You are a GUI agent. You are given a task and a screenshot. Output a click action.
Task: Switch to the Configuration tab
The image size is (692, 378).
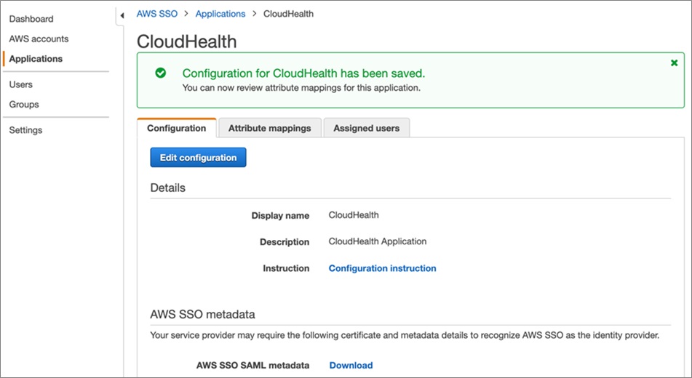click(x=177, y=128)
